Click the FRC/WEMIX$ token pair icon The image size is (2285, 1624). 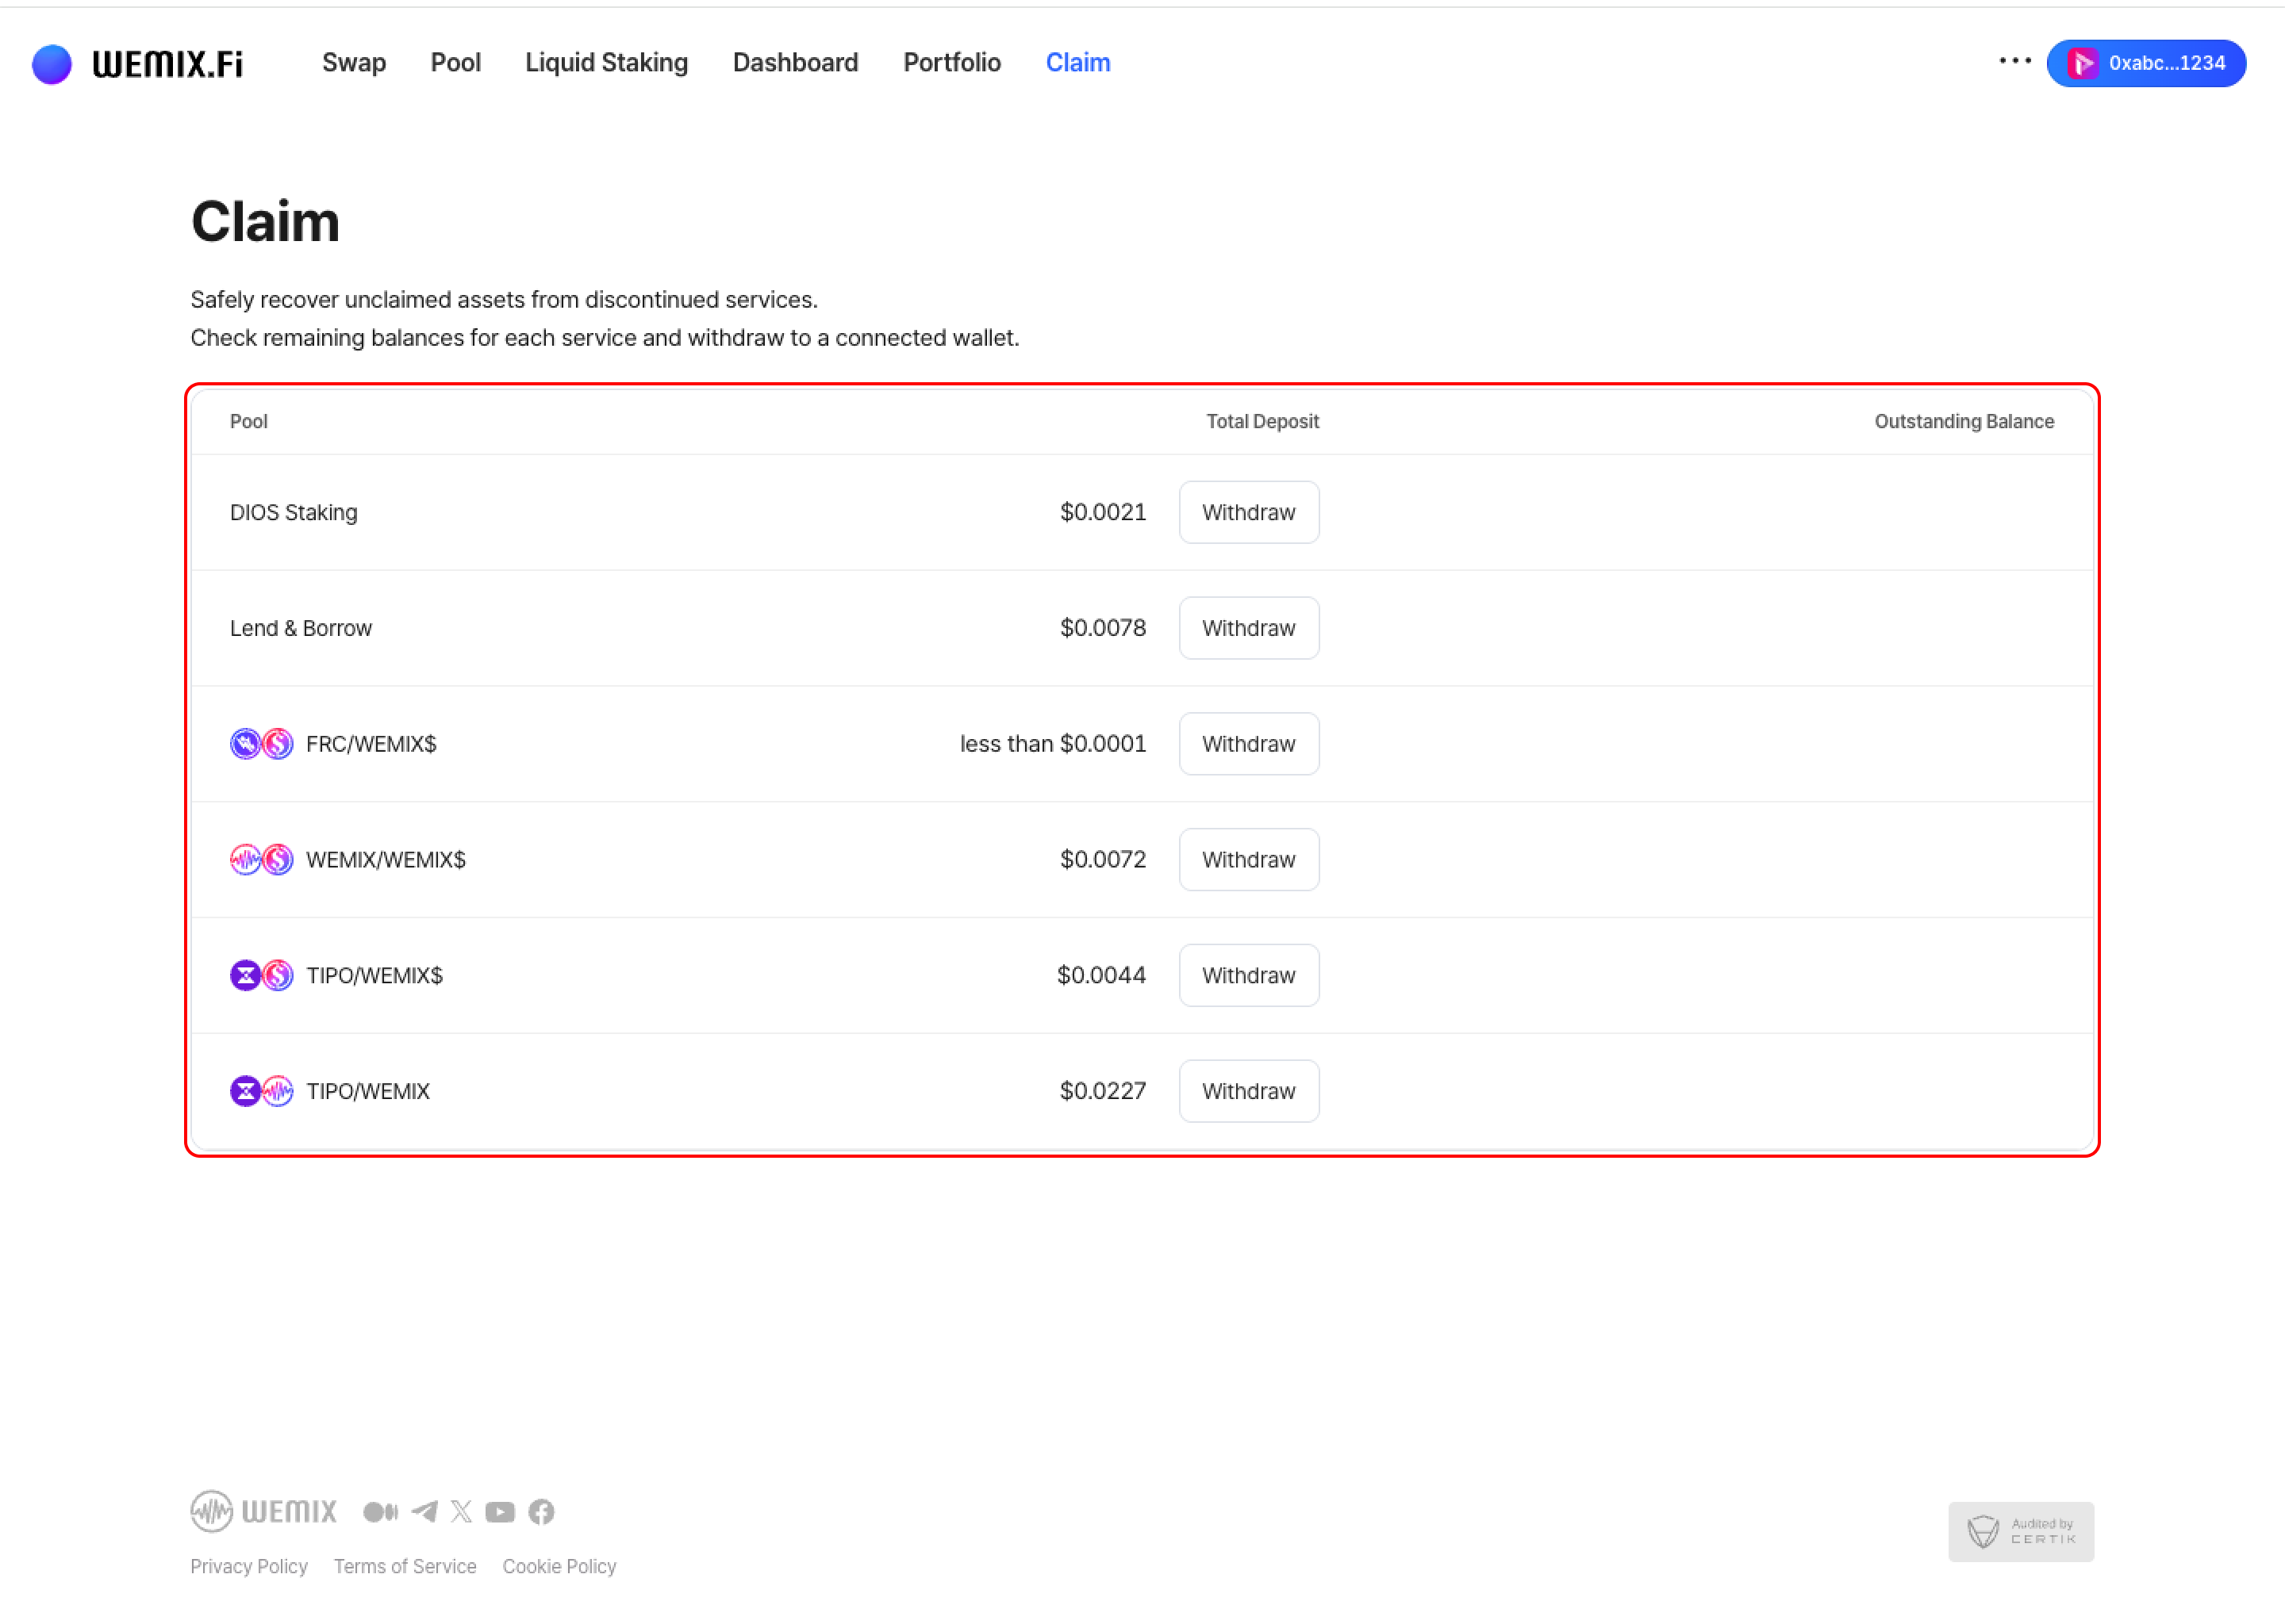point(261,743)
